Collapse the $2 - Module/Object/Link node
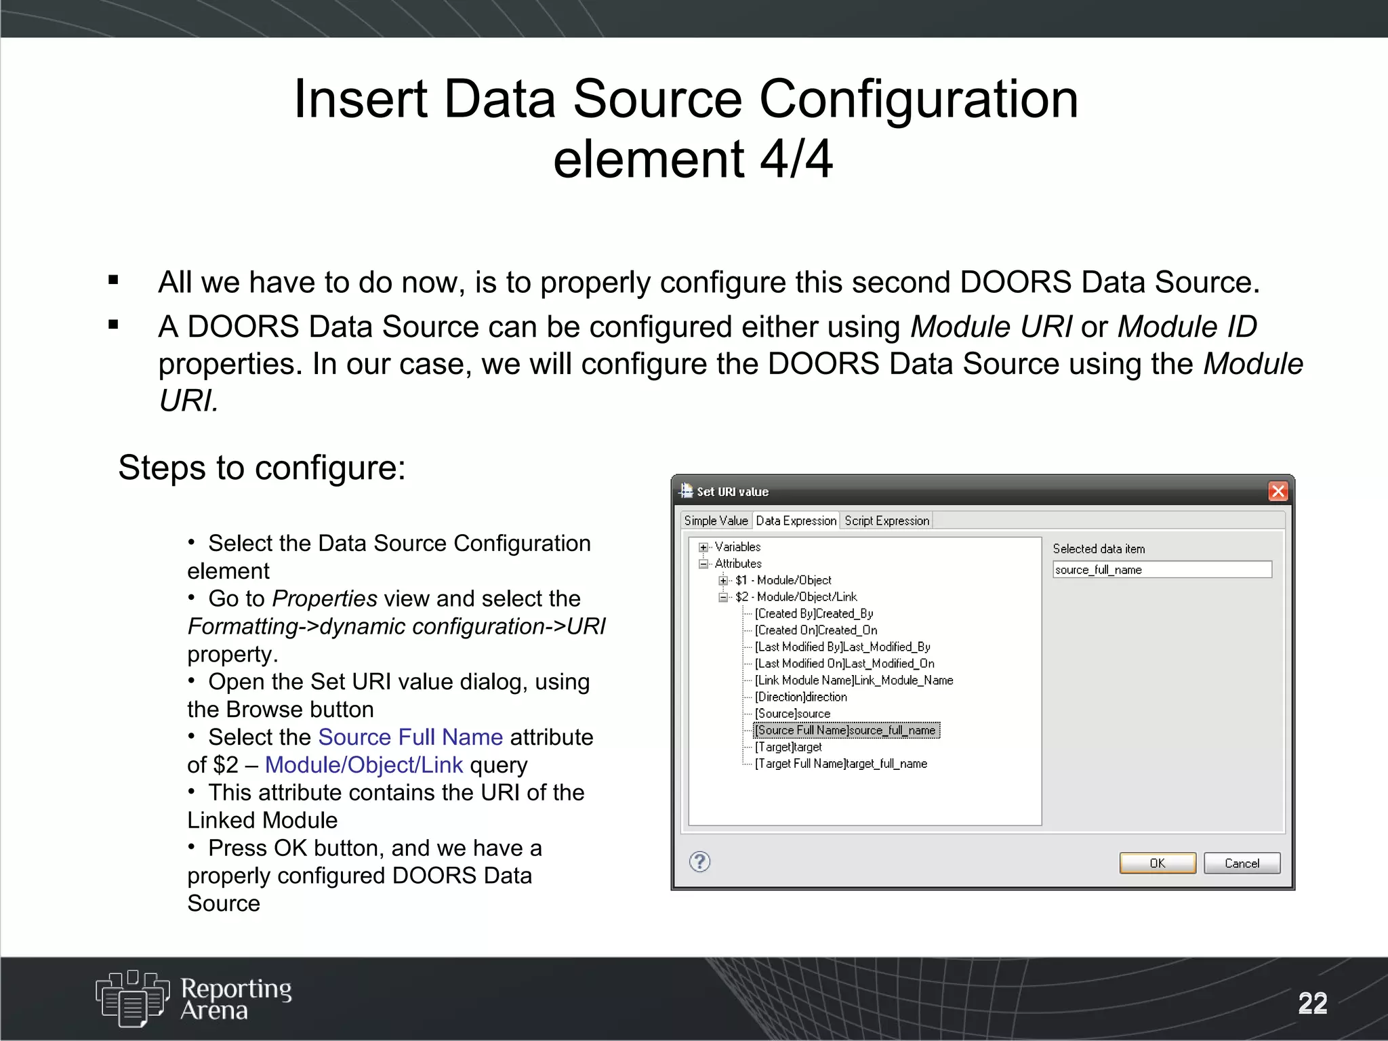 pos(723,597)
